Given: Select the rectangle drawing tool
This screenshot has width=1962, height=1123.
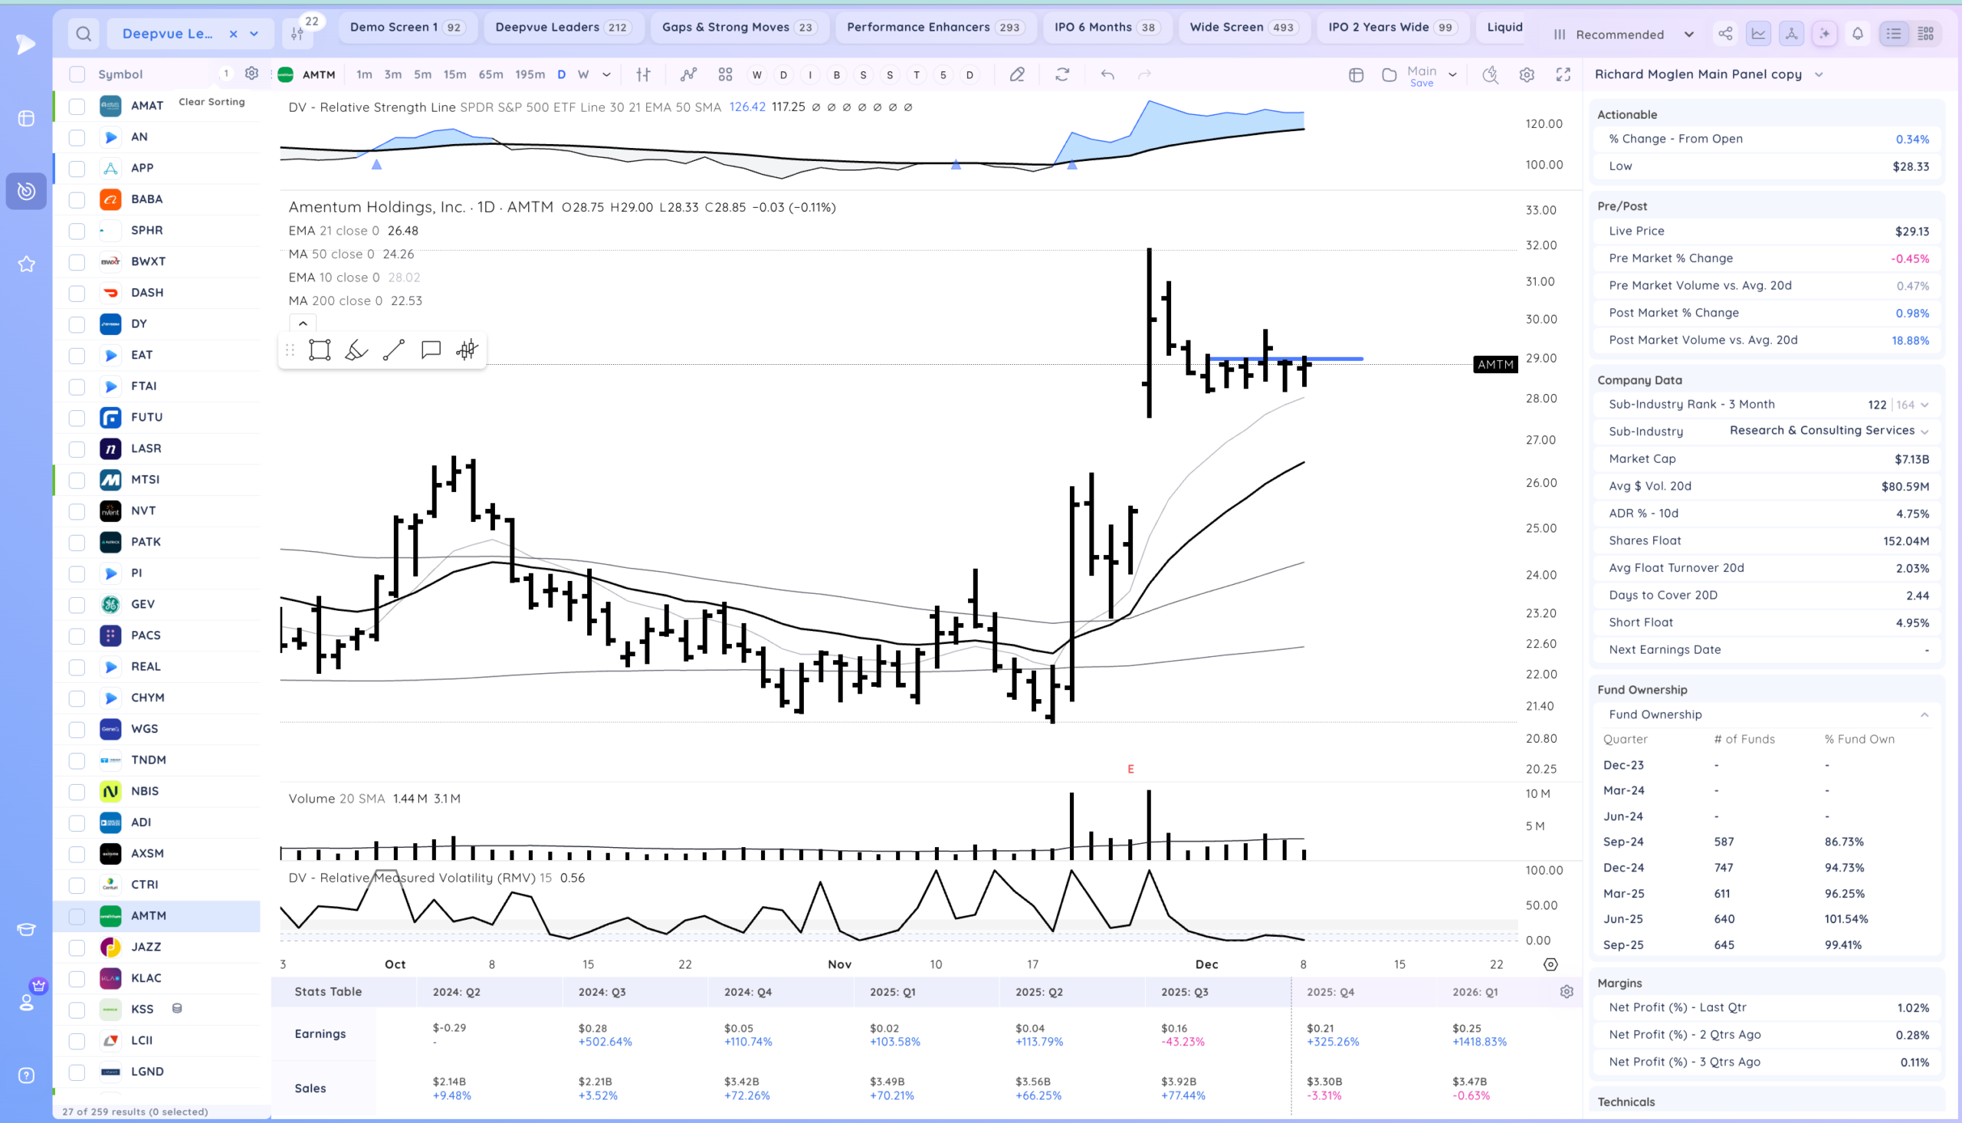Looking at the screenshot, I should (x=319, y=350).
